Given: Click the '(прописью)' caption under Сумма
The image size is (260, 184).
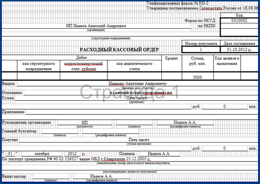Looking at the screenshot, I should pyautogui.click(x=137, y=102).
